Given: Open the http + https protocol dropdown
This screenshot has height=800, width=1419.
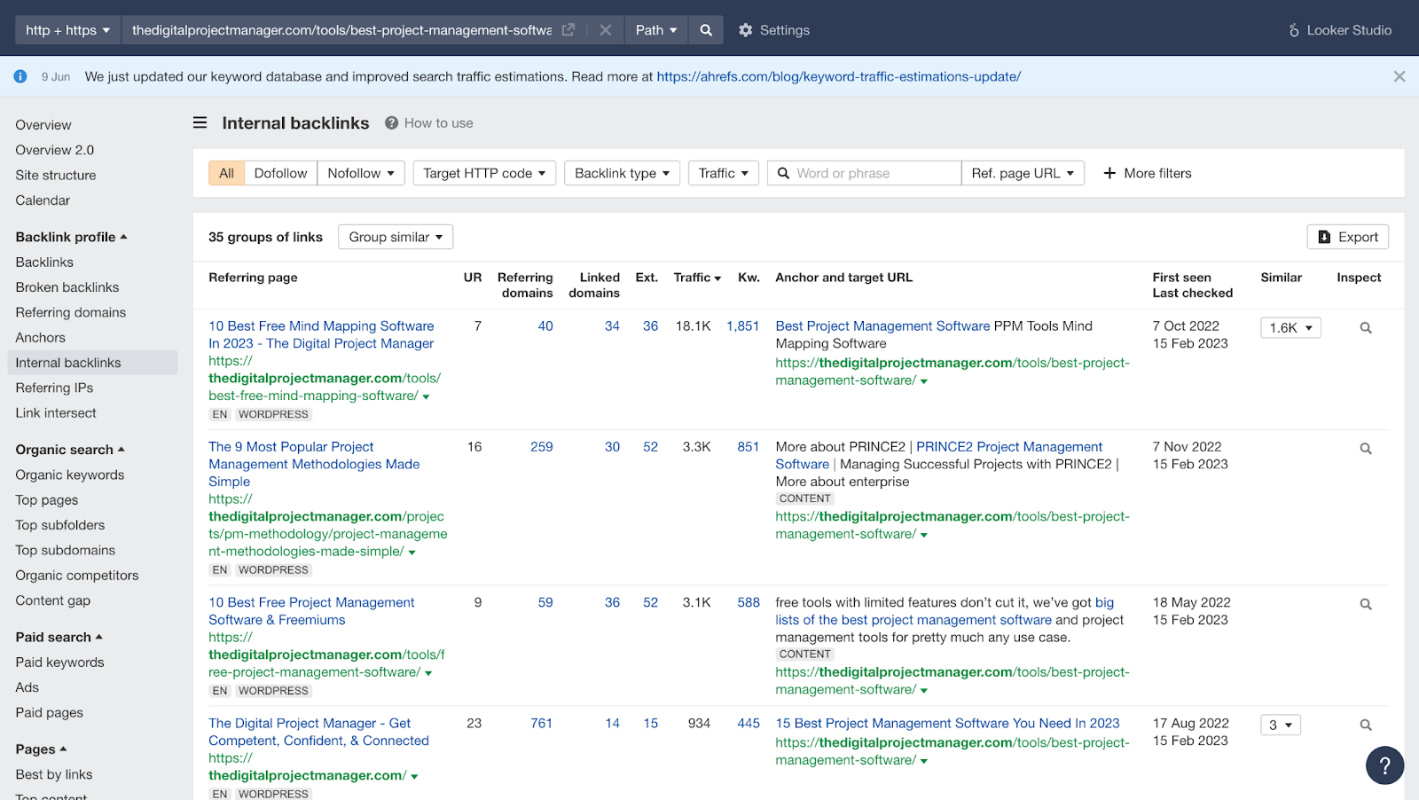Looking at the screenshot, I should 68,30.
